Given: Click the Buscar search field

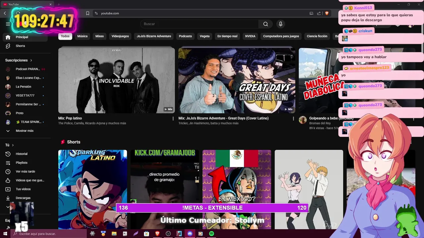Looking at the screenshot, I should (199, 24).
